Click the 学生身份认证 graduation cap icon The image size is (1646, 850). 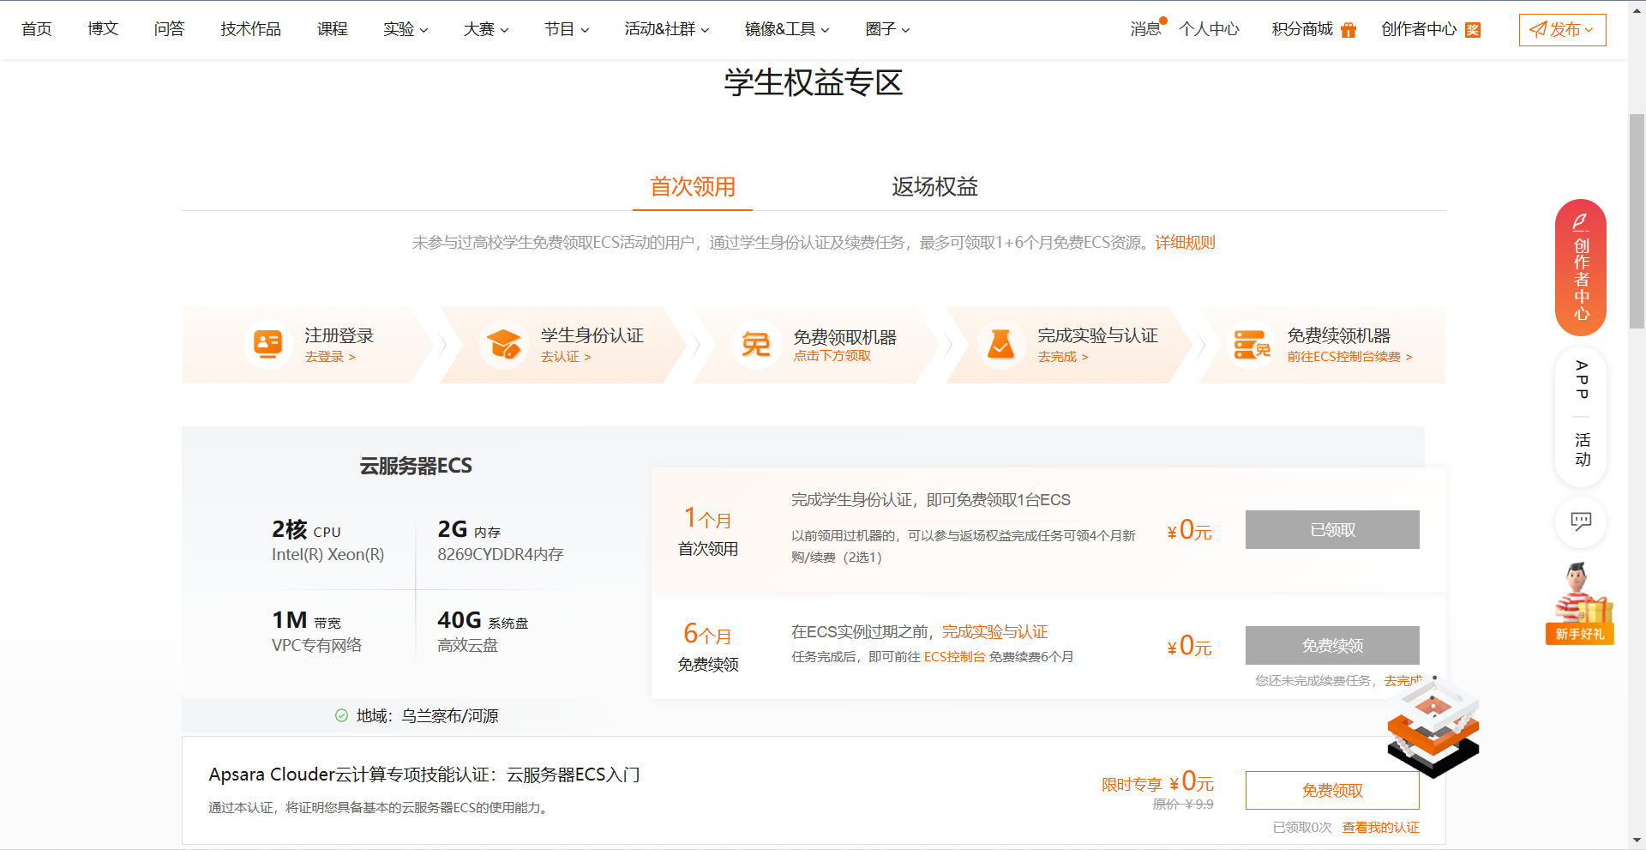tap(504, 345)
